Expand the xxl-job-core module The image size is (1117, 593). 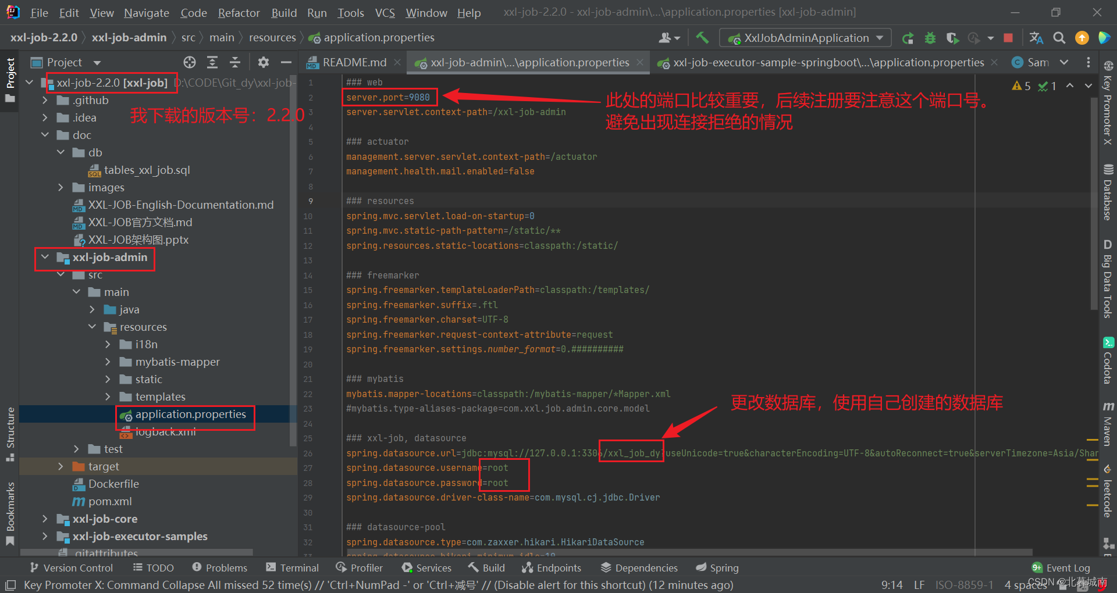[45, 519]
